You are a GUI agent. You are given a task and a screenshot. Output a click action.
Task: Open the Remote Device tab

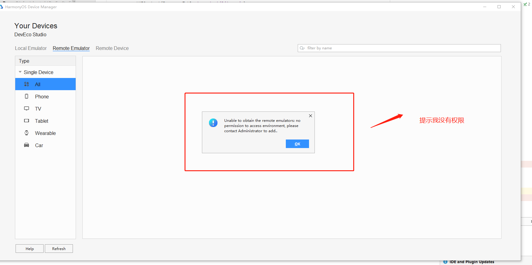pos(112,48)
